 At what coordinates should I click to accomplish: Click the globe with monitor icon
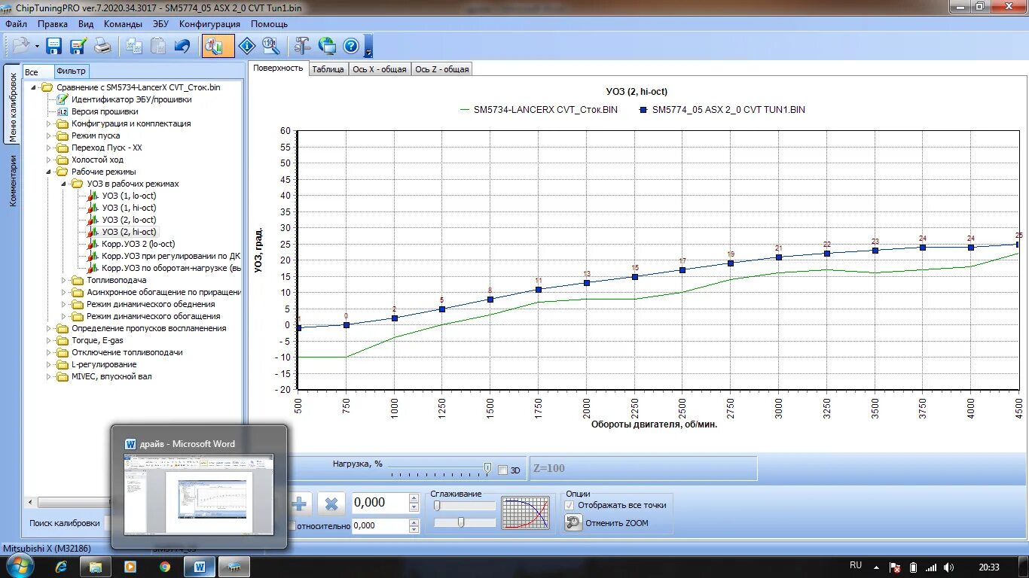[327, 46]
